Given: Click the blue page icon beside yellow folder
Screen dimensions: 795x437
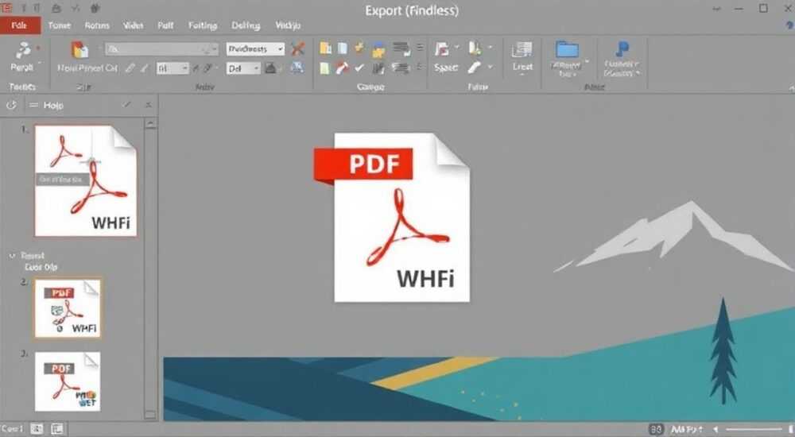Looking at the screenshot, I should [x=343, y=48].
